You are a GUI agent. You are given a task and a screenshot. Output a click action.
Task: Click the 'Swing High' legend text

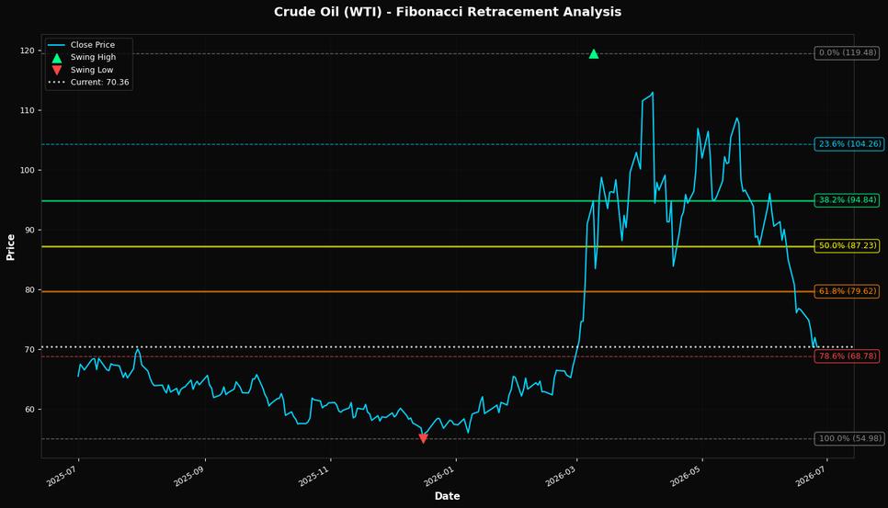click(x=93, y=57)
